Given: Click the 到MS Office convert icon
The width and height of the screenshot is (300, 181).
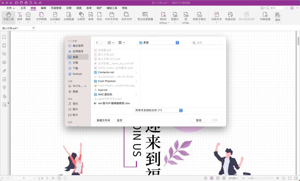Looking at the screenshot, I should (x=163, y=17).
